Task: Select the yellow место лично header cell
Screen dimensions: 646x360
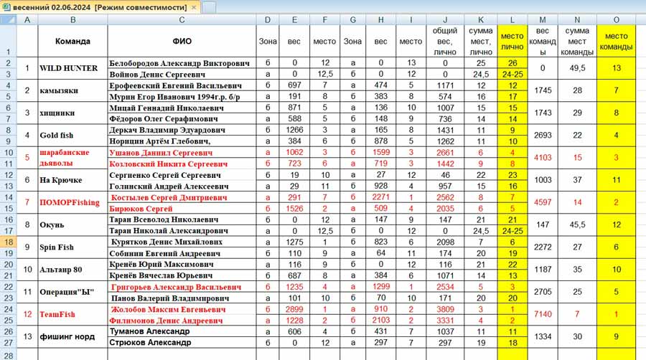Action: (x=512, y=41)
